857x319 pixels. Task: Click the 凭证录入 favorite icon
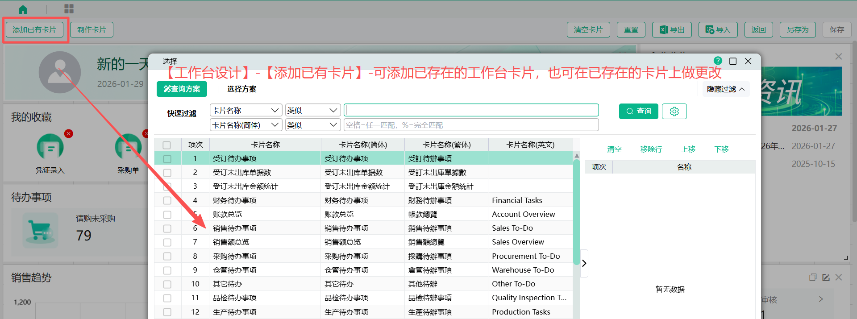coord(50,147)
